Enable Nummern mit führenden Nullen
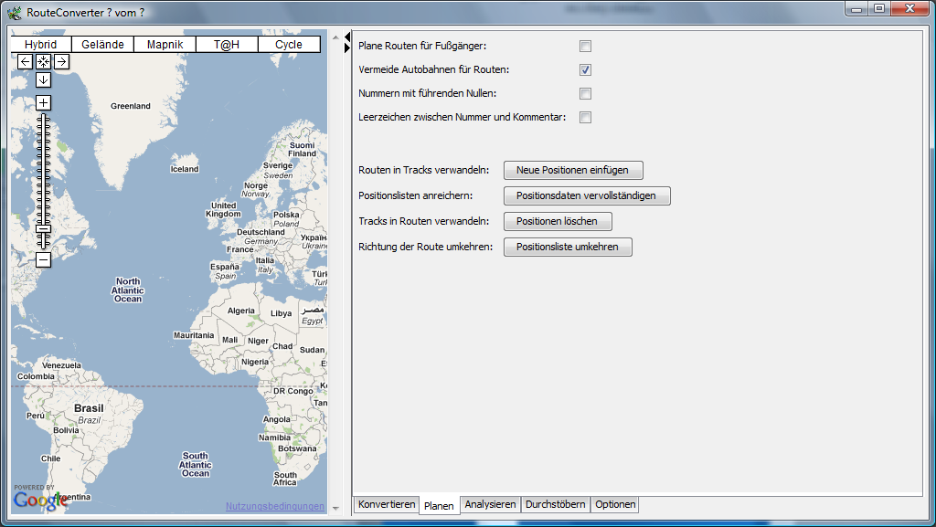 click(x=585, y=93)
